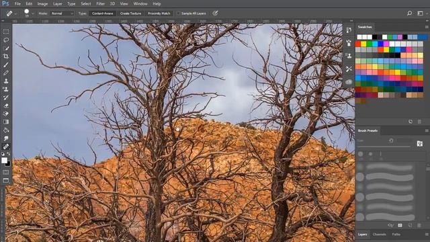Open the History panel icon in the dock
This screenshot has width=430, height=242.
click(x=349, y=30)
